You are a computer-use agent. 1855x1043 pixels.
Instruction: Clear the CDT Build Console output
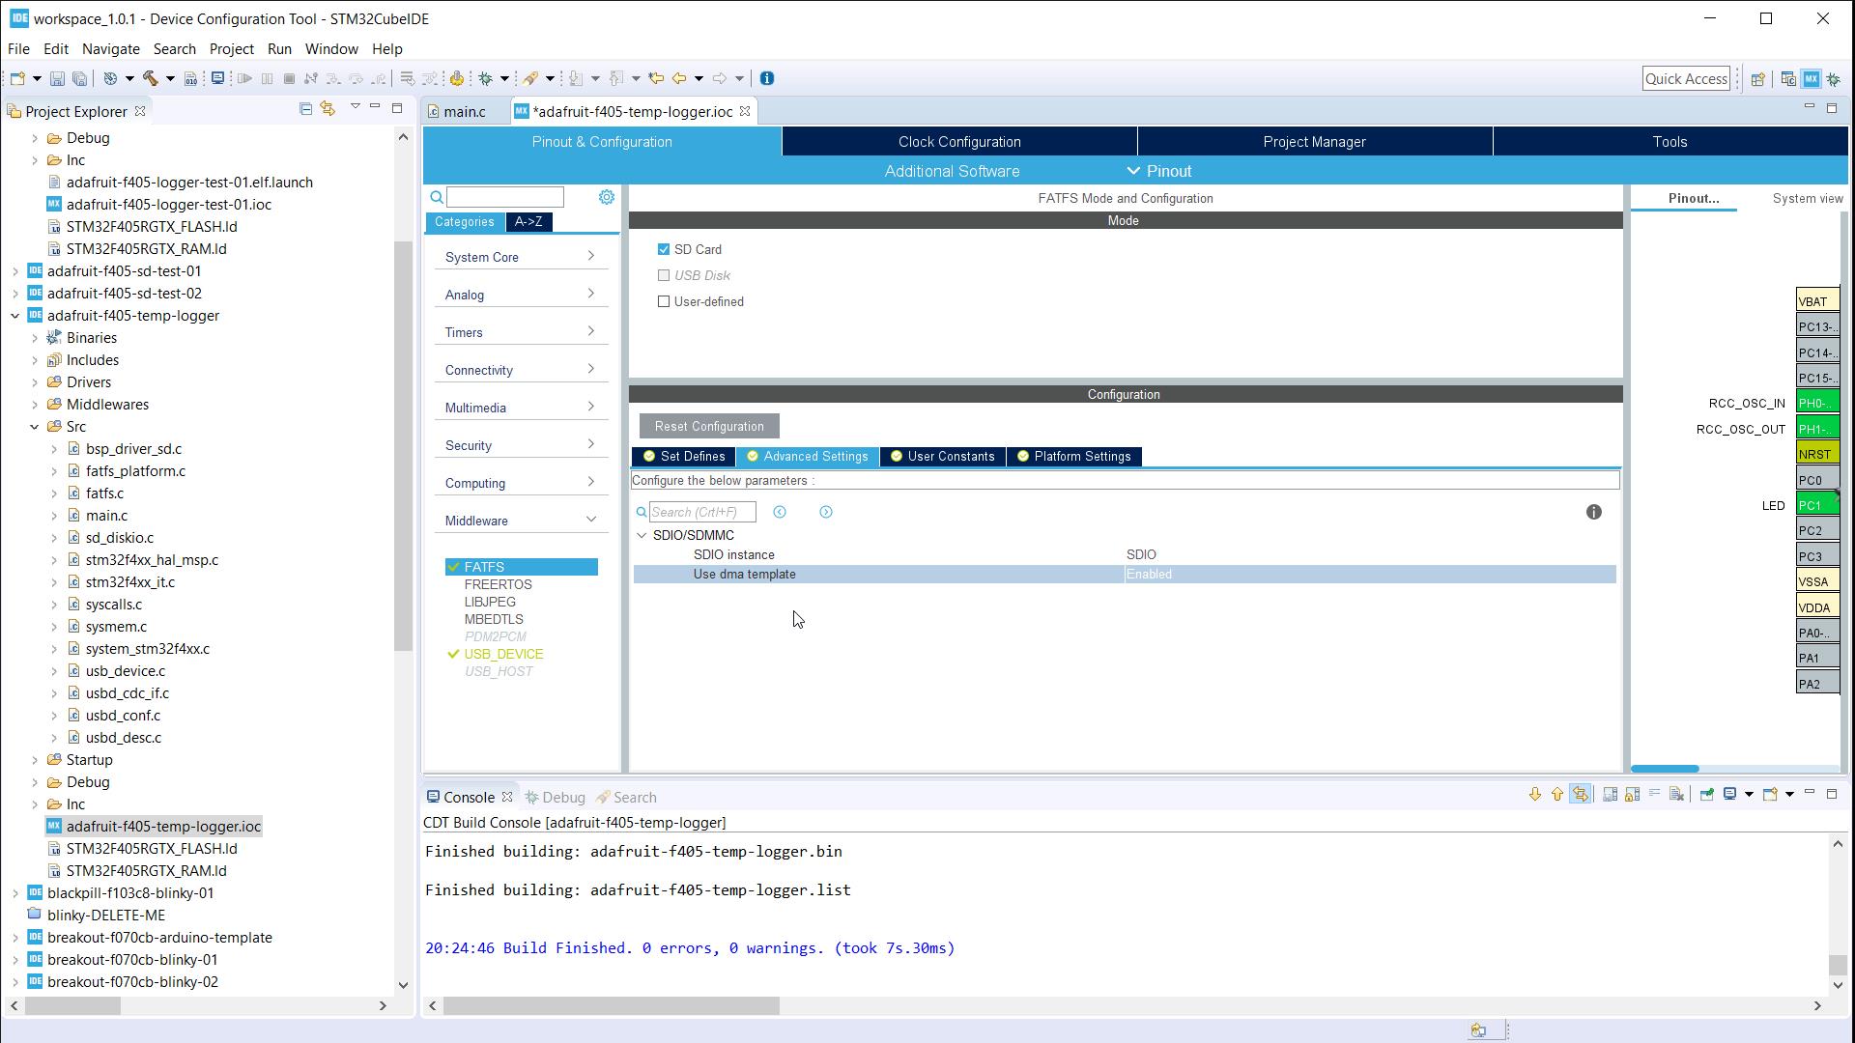coord(1676,795)
